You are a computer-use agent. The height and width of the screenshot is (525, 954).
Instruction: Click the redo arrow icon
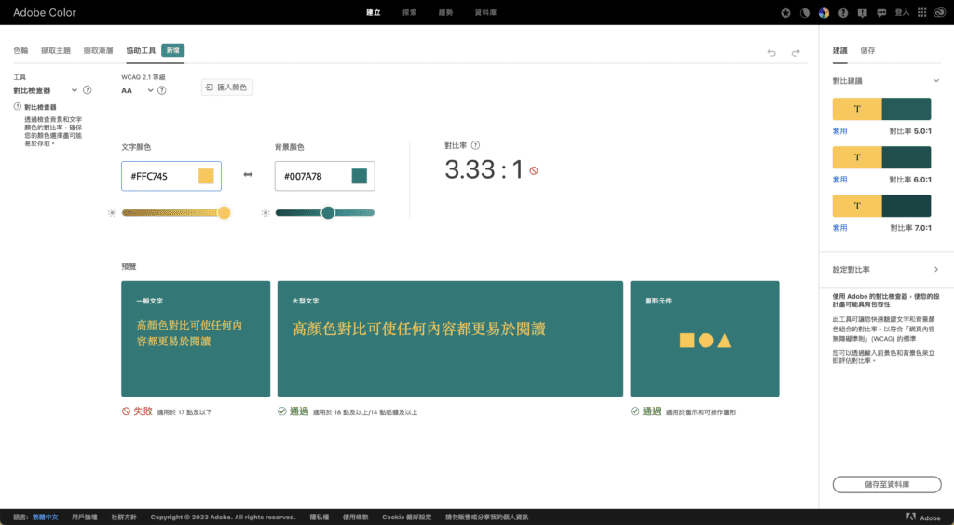(x=796, y=53)
